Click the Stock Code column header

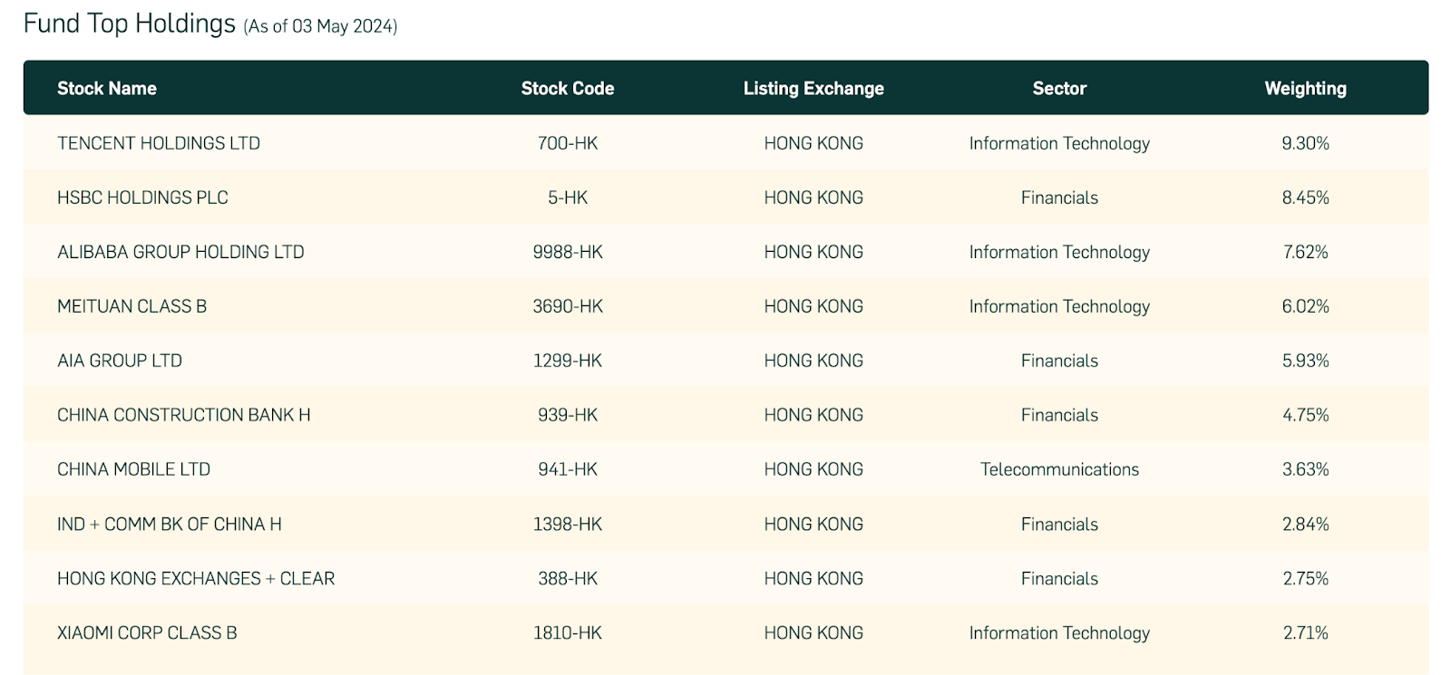point(568,89)
